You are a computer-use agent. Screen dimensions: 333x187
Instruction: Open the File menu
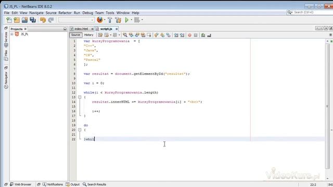click(7, 12)
